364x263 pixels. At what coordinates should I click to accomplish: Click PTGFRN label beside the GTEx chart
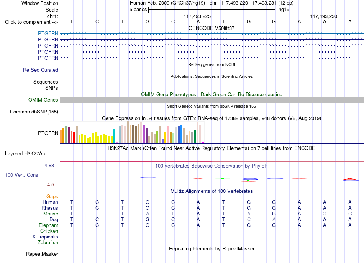pos(48,133)
